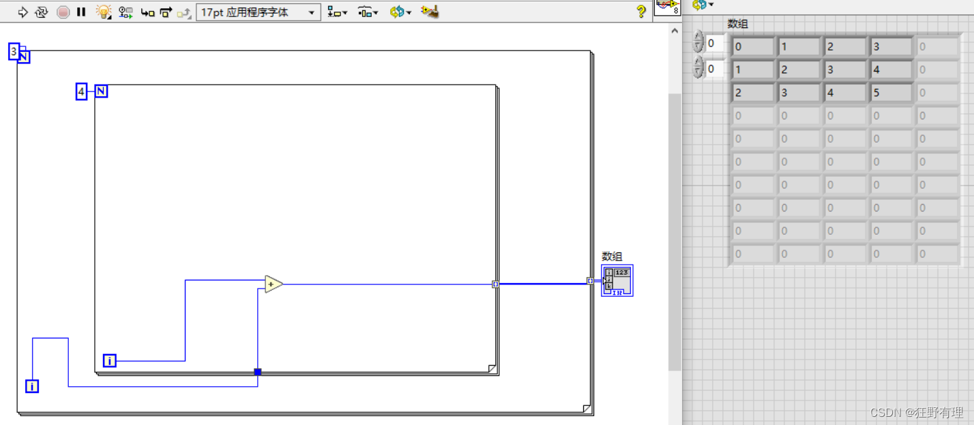Viewport: 974px width, 425px height.
Task: Click the top array index value field
Action: pyautogui.click(x=715, y=44)
